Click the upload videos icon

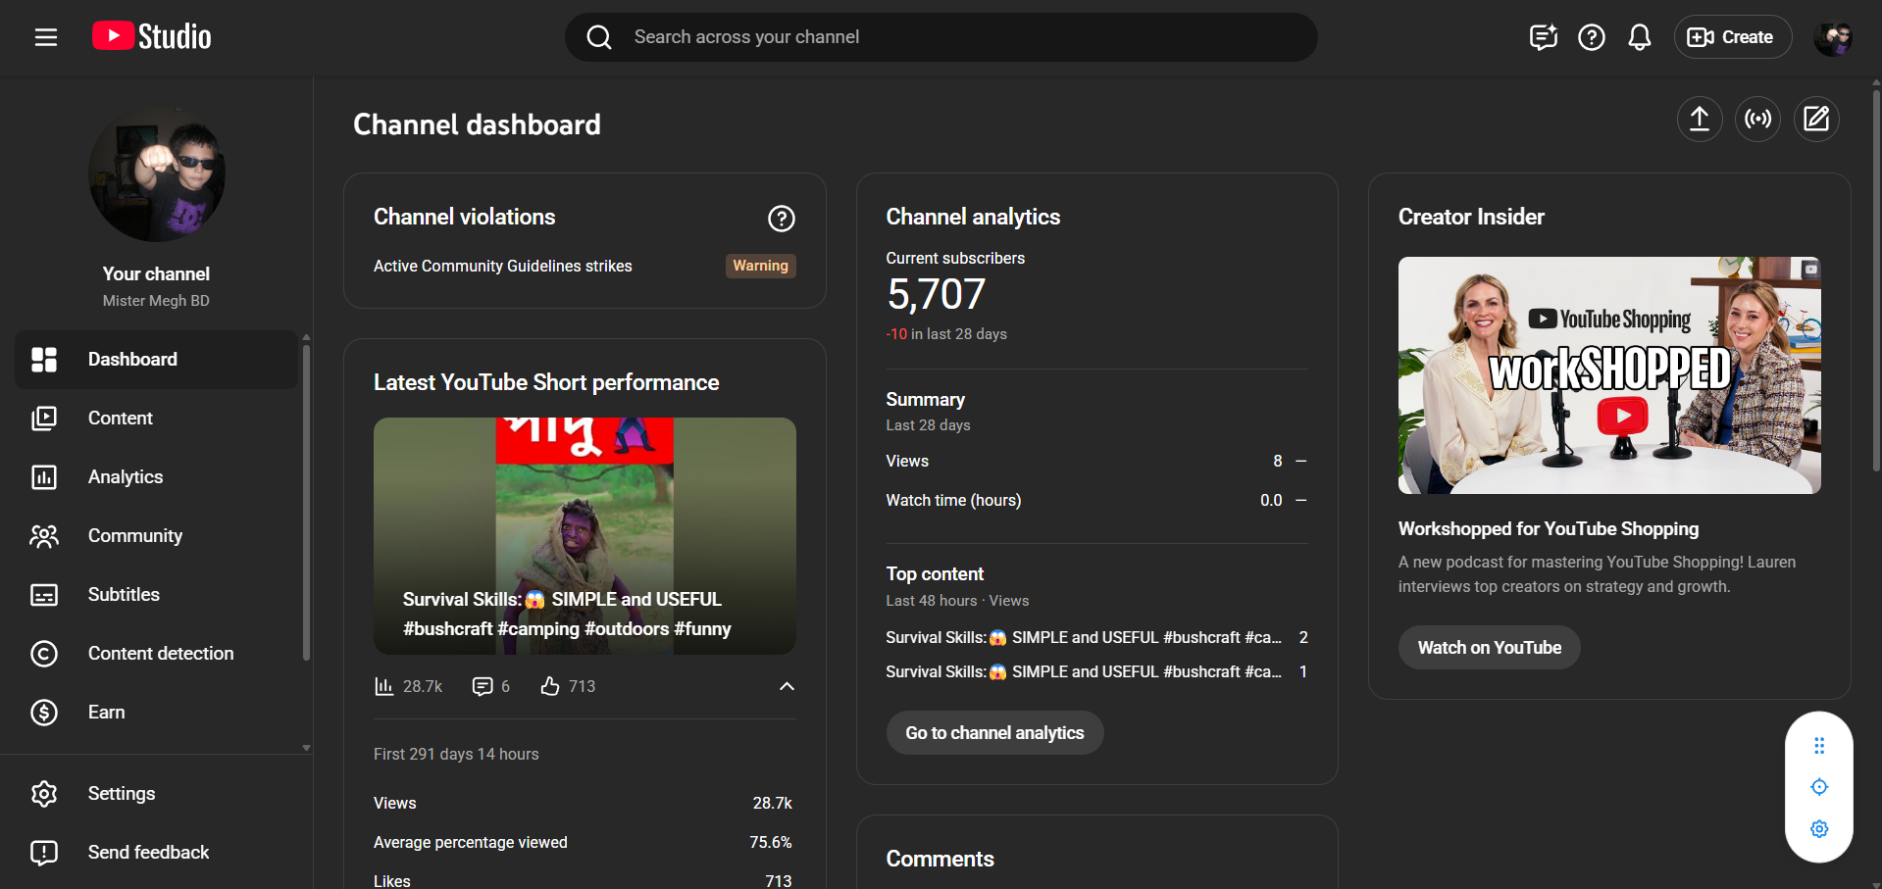pyautogui.click(x=1700, y=119)
